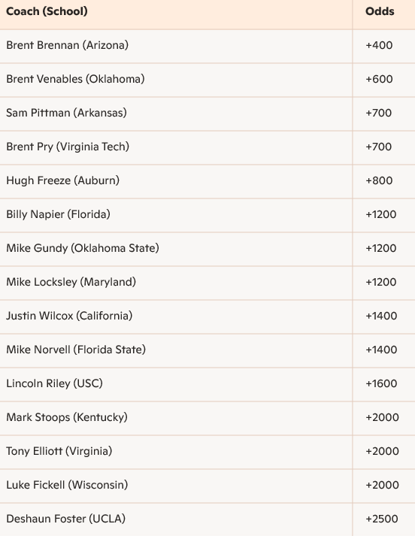The height and width of the screenshot is (536, 415).
Task: Click the +2500 odds value
Action: point(381,519)
